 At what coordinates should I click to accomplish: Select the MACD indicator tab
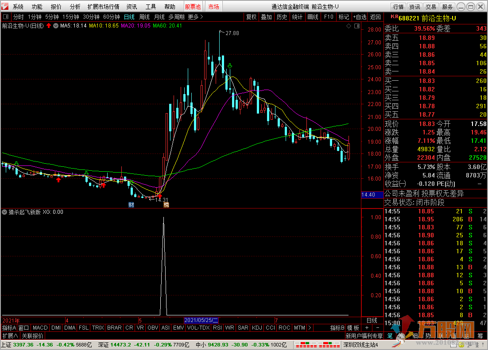[x=40, y=328]
